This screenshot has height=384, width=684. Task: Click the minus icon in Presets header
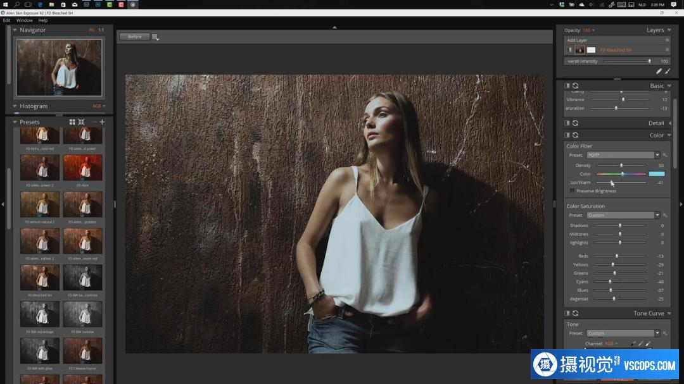94,122
